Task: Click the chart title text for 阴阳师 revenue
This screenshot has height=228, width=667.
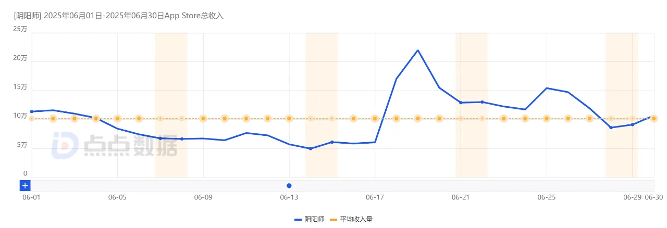Action: pyautogui.click(x=119, y=16)
